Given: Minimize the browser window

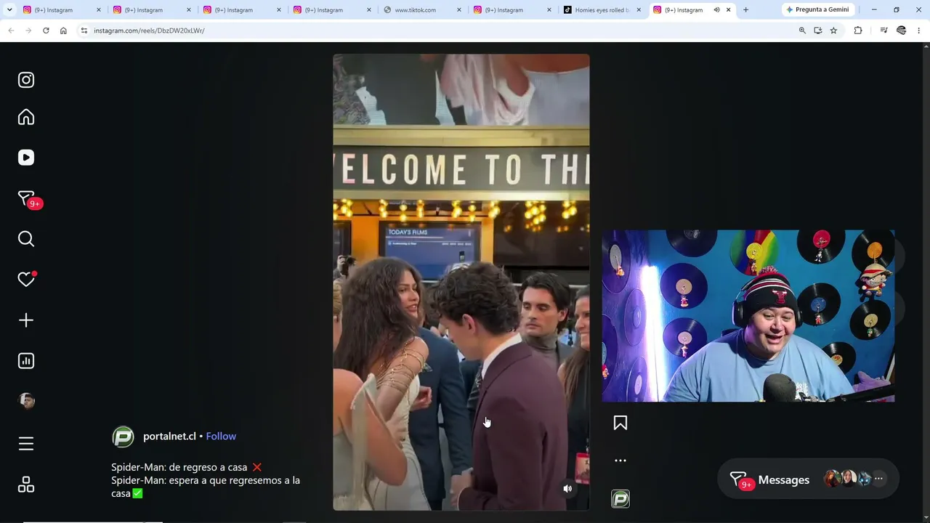Looking at the screenshot, I should [874, 10].
